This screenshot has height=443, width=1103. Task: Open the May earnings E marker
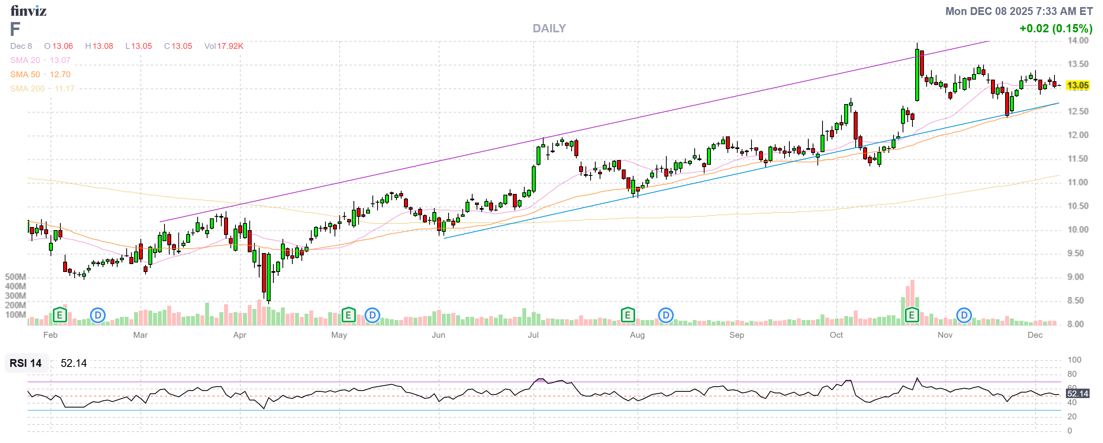pyautogui.click(x=349, y=316)
